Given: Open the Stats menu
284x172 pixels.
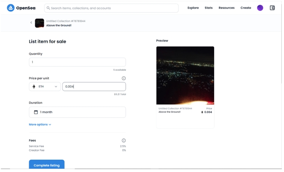Looking at the screenshot, I should click(209, 8).
